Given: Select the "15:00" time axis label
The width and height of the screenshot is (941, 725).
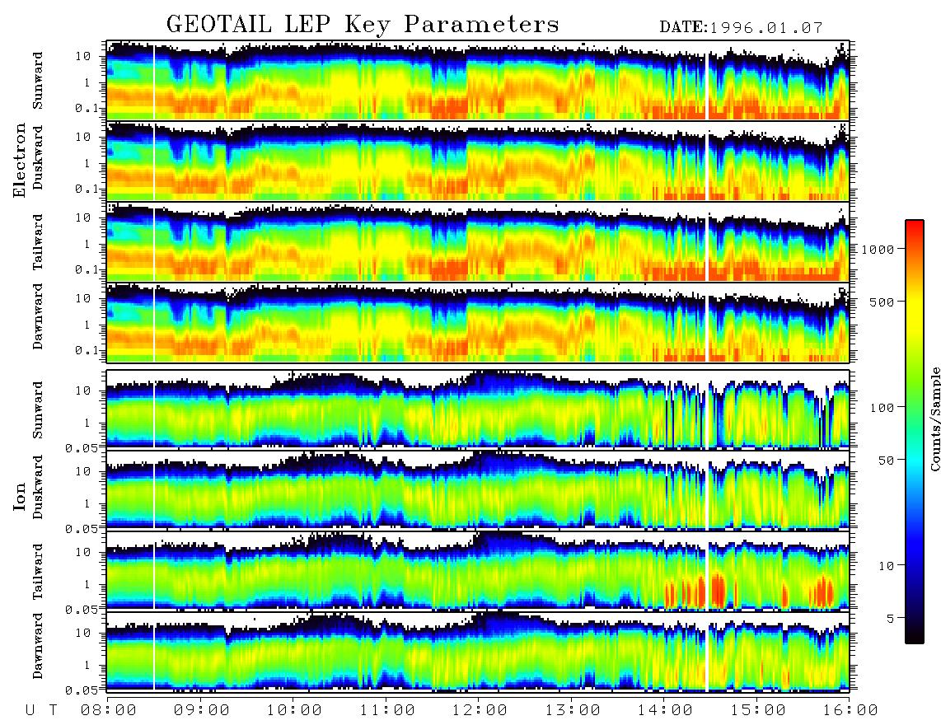Looking at the screenshot, I should (x=758, y=710).
